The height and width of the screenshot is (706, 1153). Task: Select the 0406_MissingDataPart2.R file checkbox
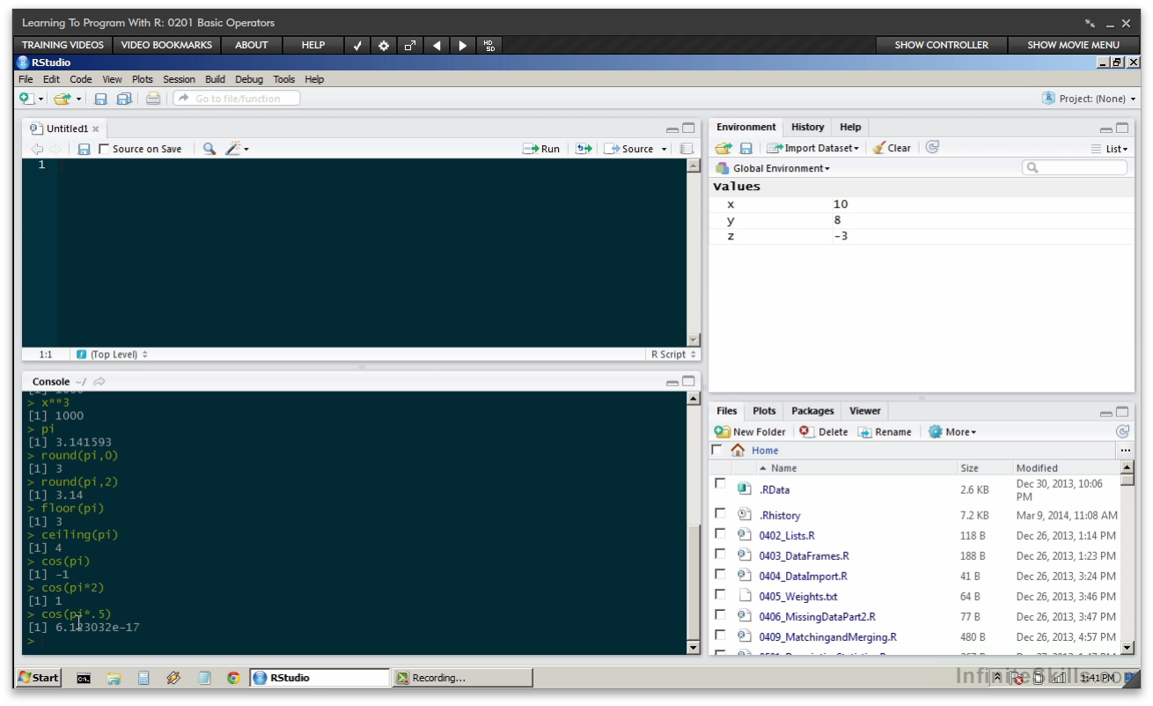[720, 614]
